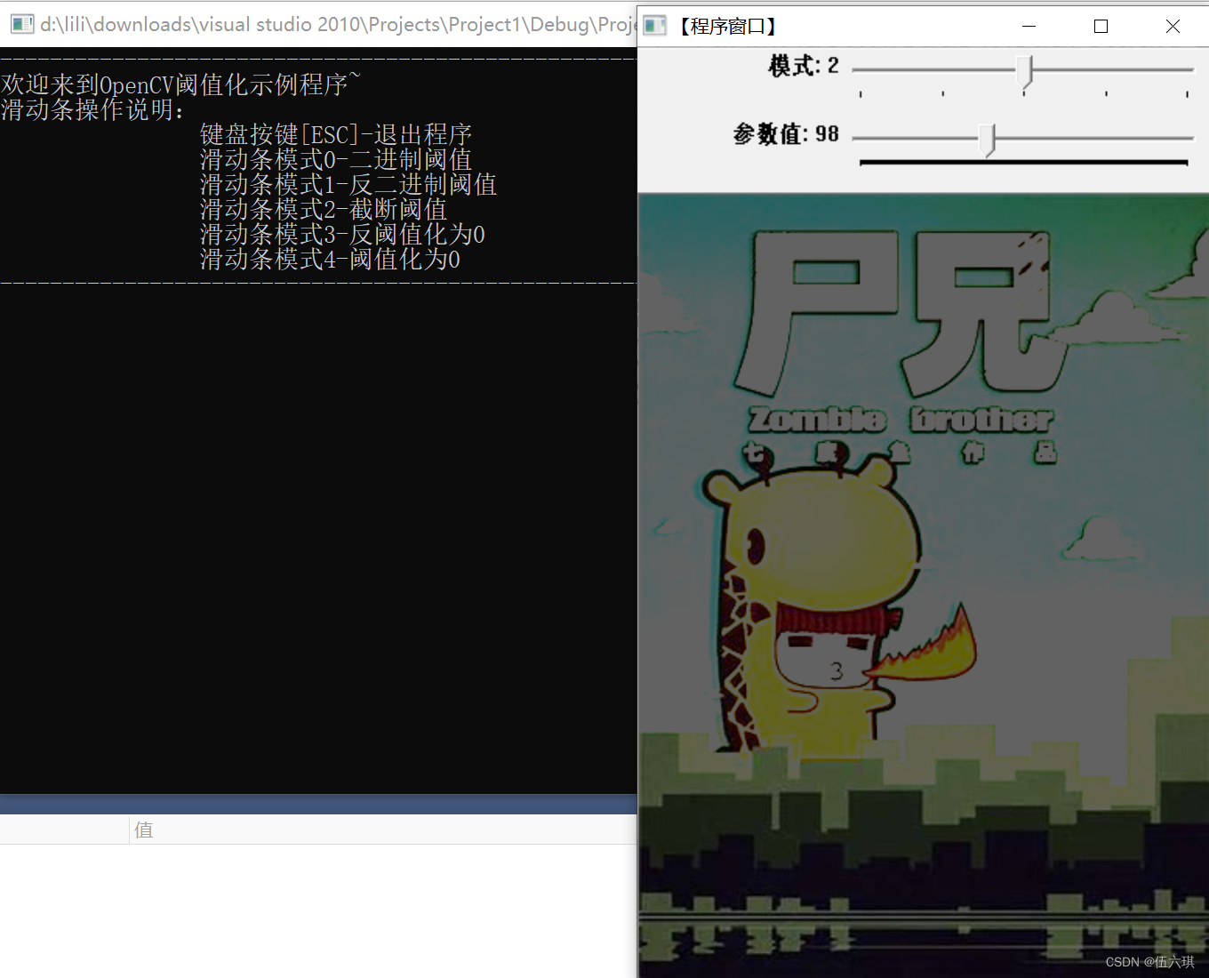Image resolution: width=1209 pixels, height=978 pixels.
Task: Click the line 滑动条模式0-二进制阈值
Action: [x=336, y=159]
